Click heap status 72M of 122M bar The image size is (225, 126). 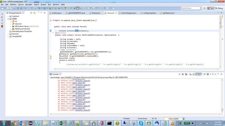coord(173,119)
